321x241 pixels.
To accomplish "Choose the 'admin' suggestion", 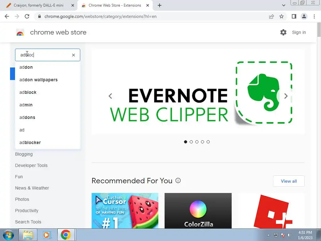I will pyautogui.click(x=48, y=105).
